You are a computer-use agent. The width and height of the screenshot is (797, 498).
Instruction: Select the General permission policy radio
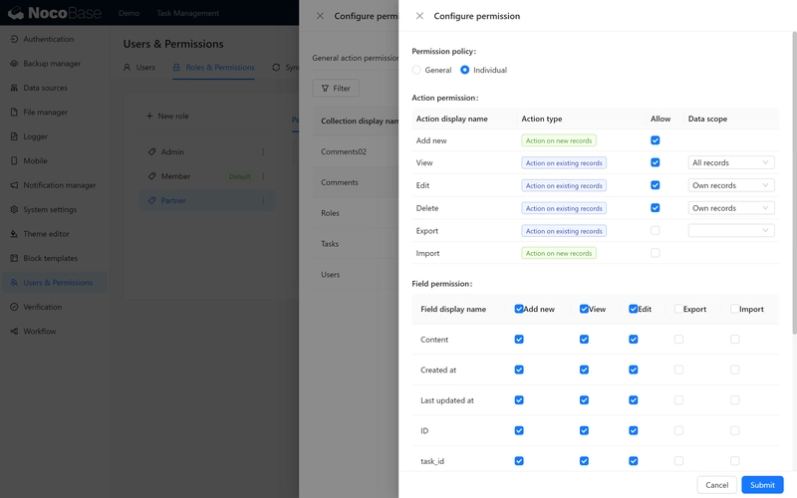(416, 70)
